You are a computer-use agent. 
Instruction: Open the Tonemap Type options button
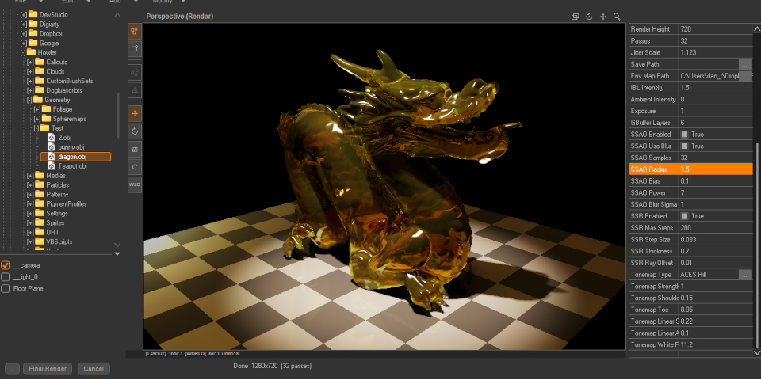pyautogui.click(x=745, y=275)
